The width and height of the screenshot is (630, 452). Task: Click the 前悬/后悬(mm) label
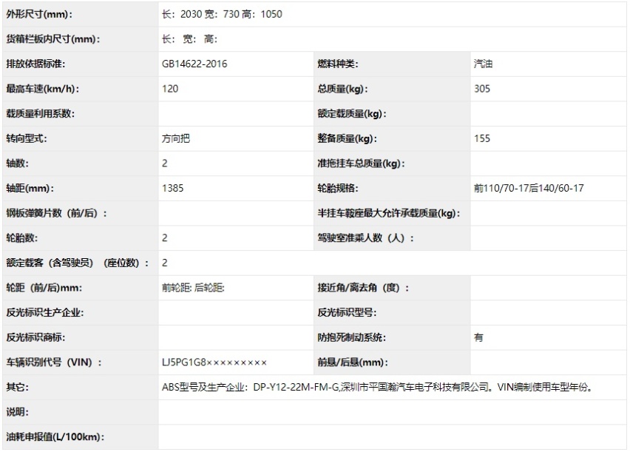[x=353, y=362]
